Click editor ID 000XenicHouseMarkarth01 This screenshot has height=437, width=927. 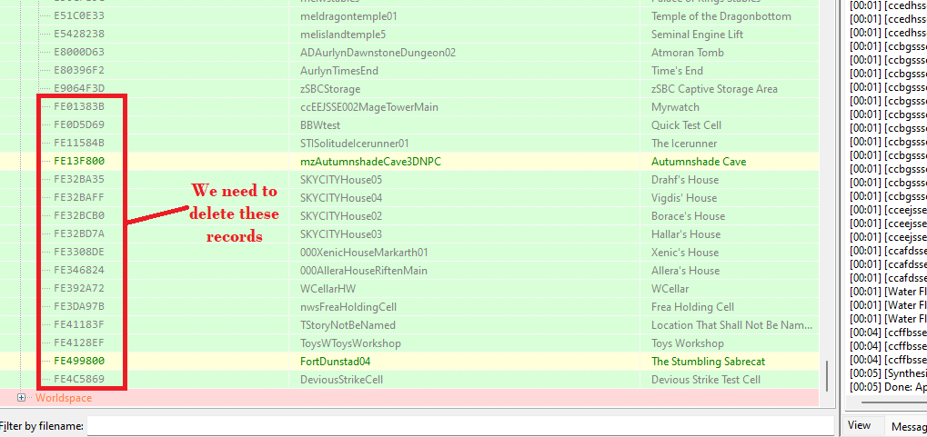point(364,253)
